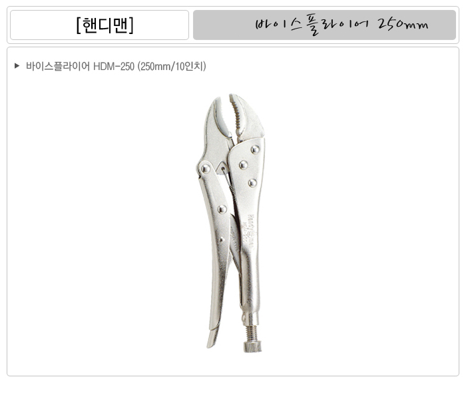Viewport: 466px width, 405px height.
Task: Click the handwritten 바이스플라이어 250mm title banner
Action: point(324,25)
